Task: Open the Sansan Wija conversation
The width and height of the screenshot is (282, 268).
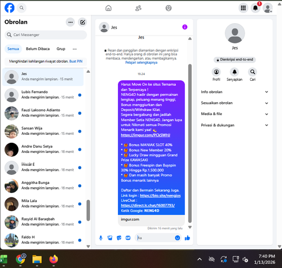Action: (x=43, y=131)
